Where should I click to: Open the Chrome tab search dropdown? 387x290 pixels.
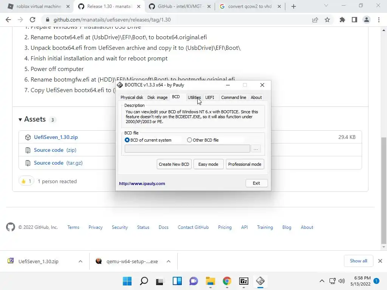tap(326, 5)
